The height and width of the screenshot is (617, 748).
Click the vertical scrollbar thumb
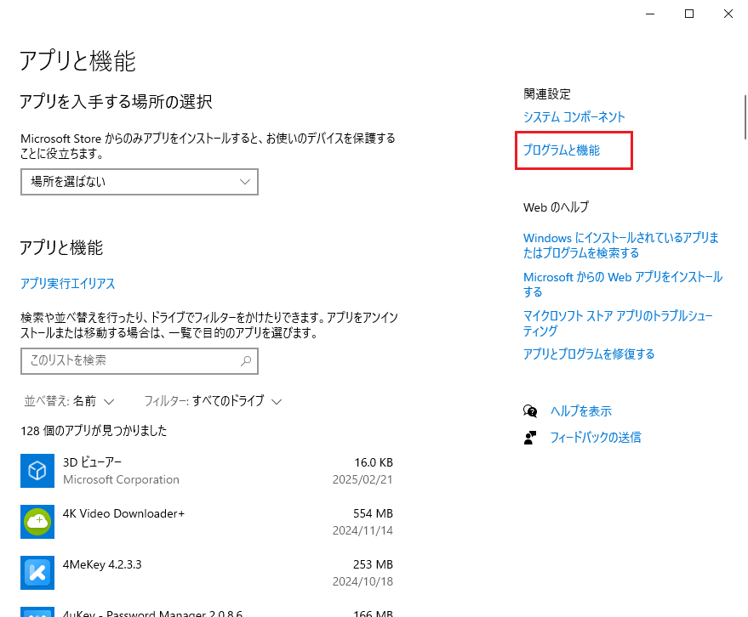point(745,116)
